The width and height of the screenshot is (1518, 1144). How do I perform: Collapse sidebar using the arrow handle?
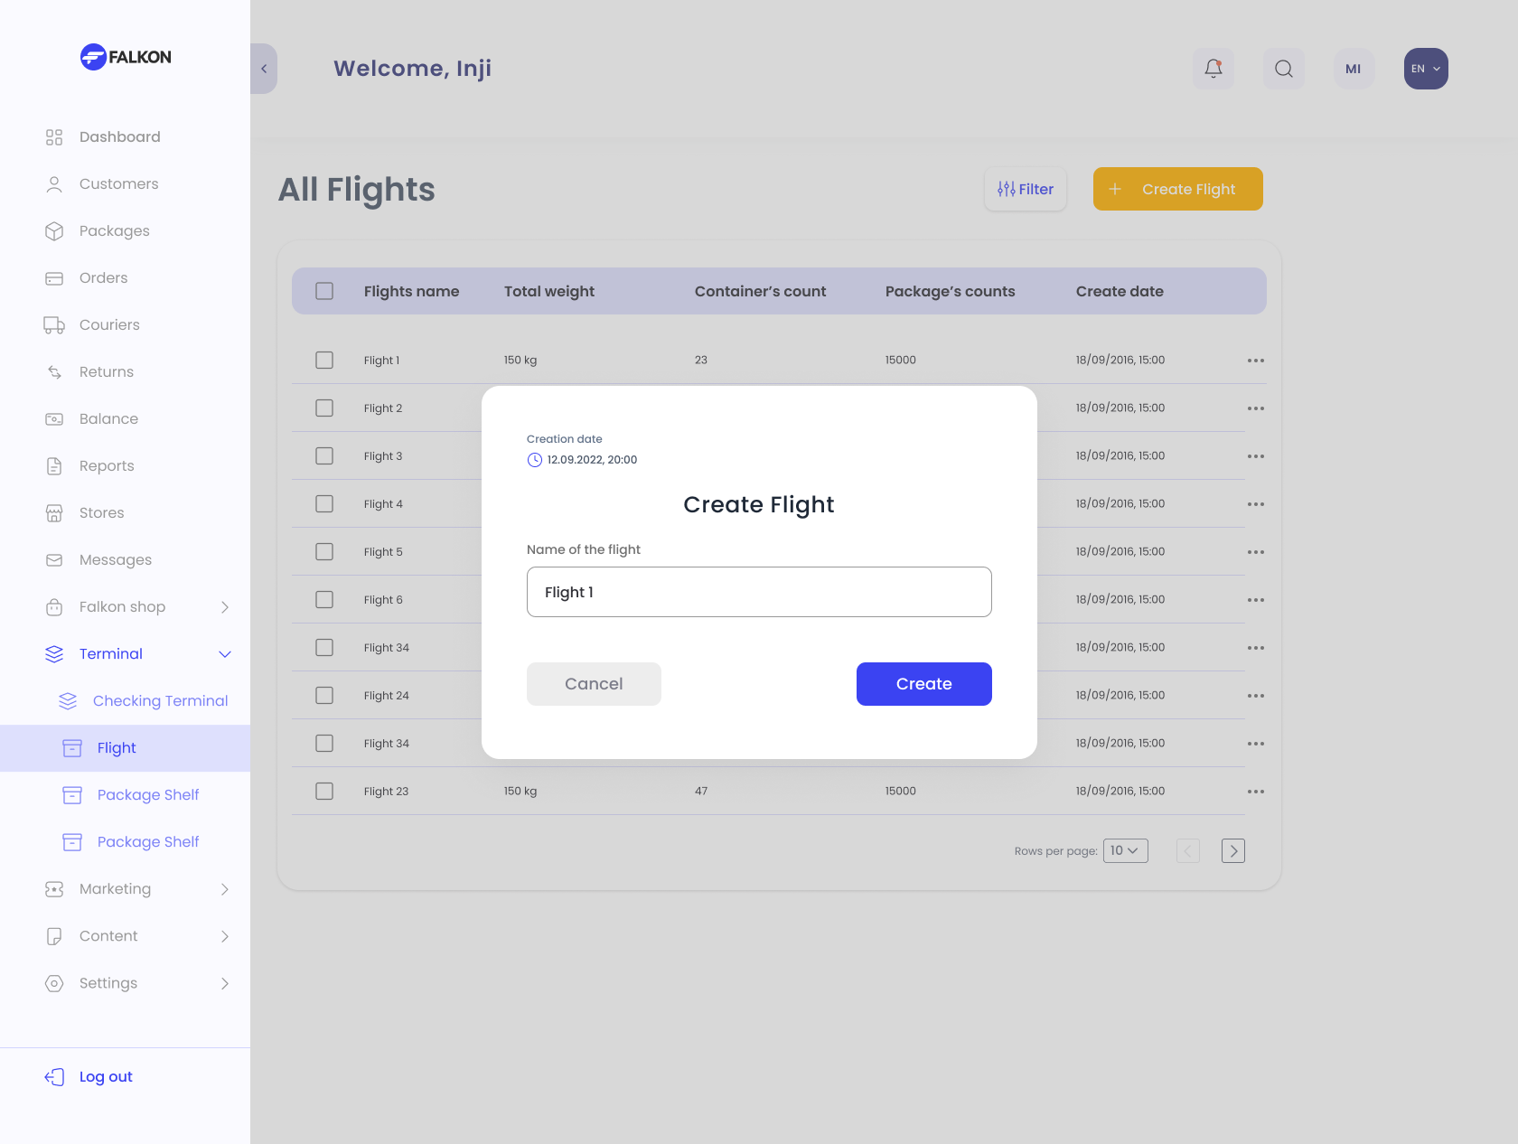click(x=264, y=69)
